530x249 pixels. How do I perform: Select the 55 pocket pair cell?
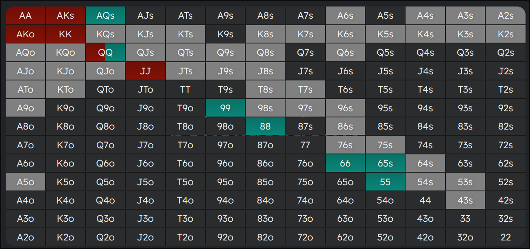[x=385, y=182]
